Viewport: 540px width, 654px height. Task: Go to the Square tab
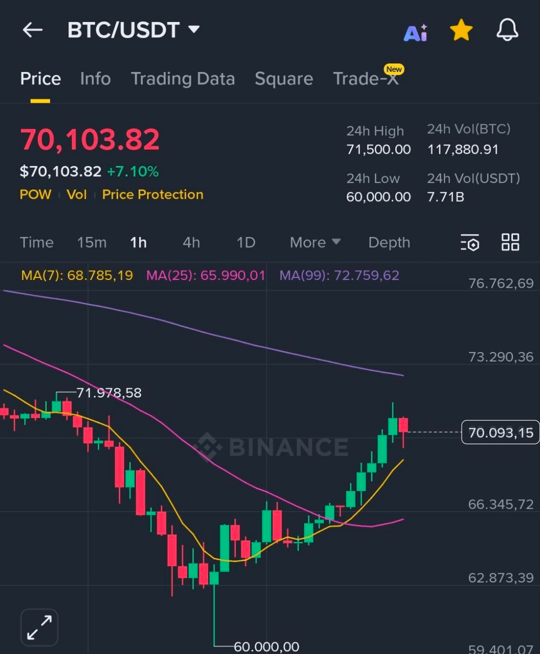284,79
